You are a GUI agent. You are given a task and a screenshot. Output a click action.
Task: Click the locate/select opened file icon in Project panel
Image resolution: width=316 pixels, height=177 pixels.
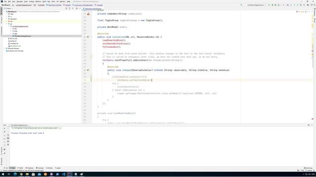point(66,8)
